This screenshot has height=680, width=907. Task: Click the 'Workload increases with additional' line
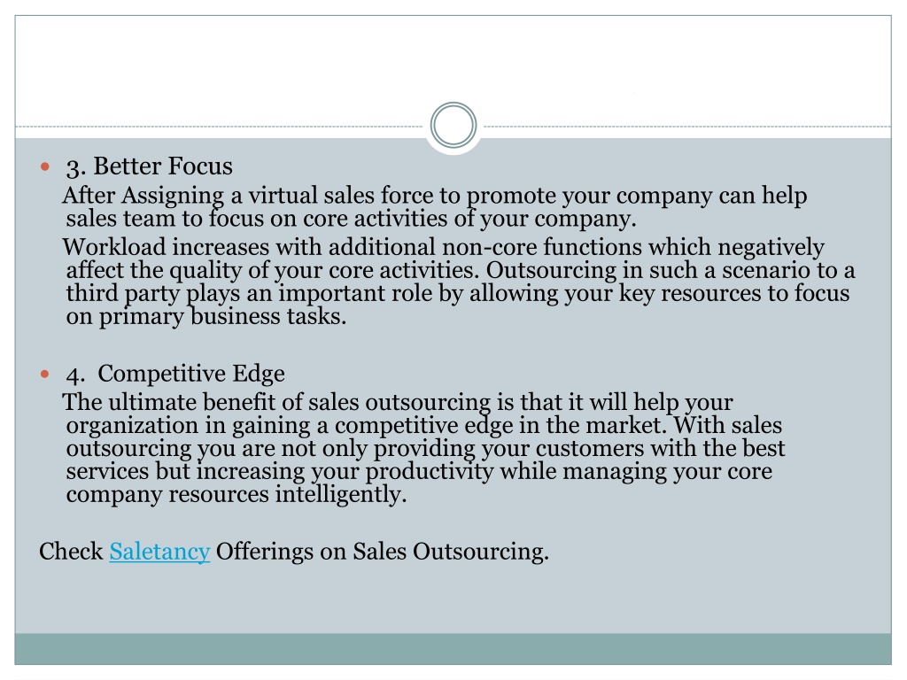pos(443,247)
